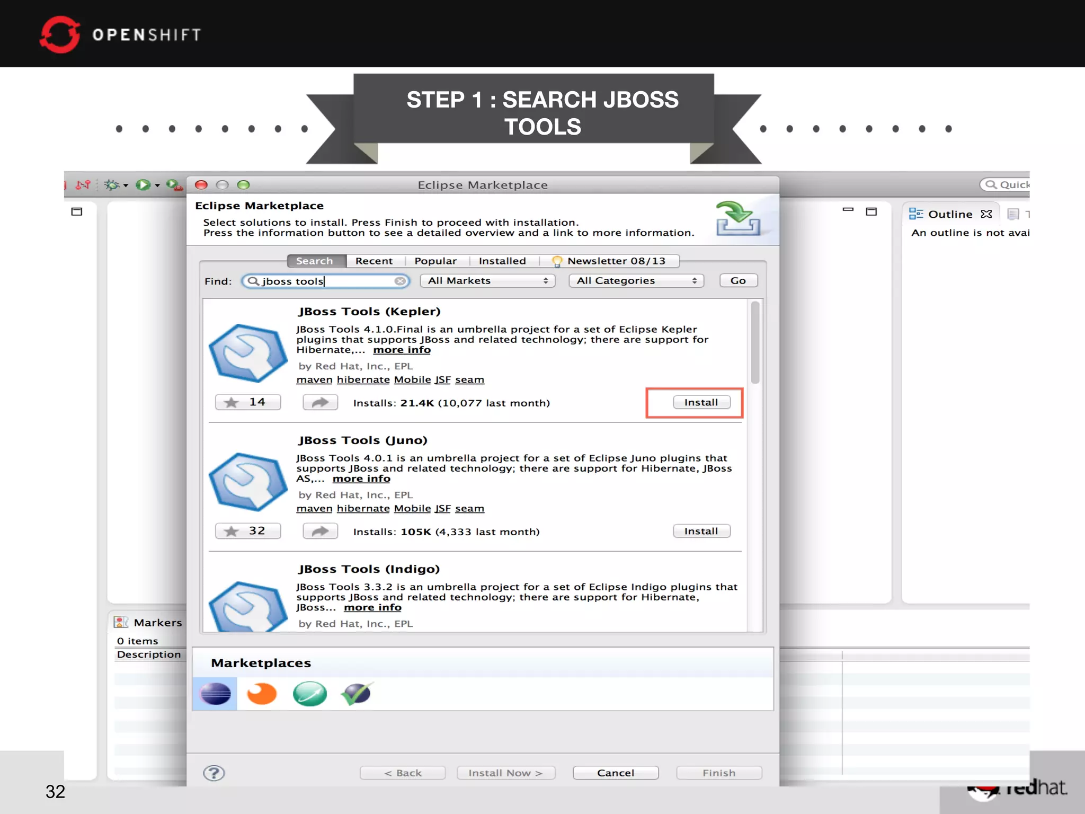Image resolution: width=1085 pixels, height=814 pixels.
Task: Click the Run toolbar icon
Action: coord(143,185)
